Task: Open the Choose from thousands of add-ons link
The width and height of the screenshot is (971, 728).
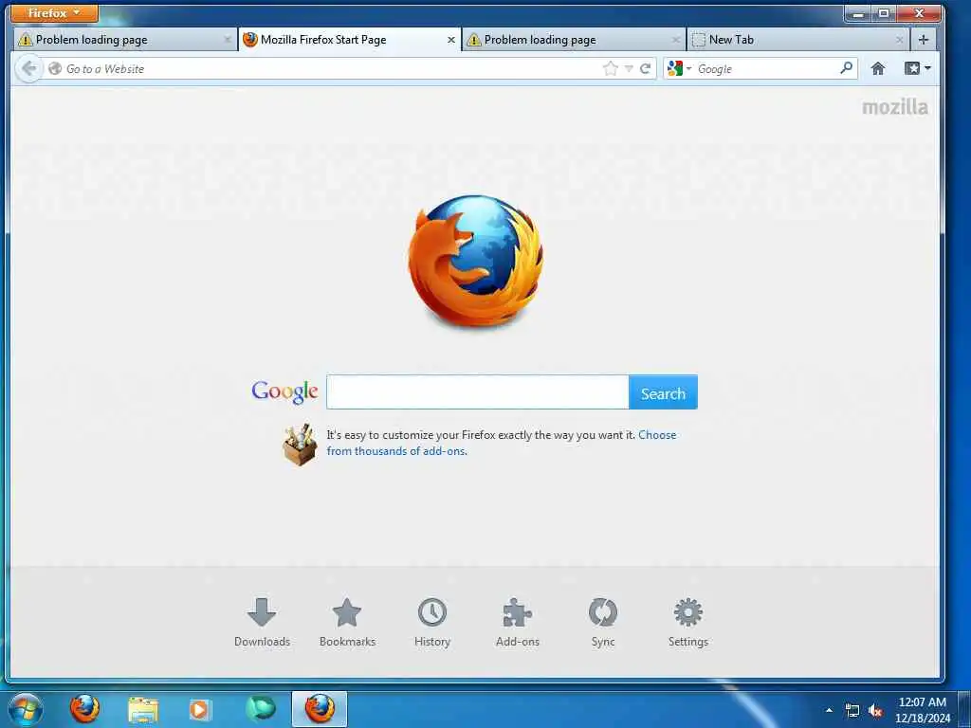Action: pyautogui.click(x=502, y=443)
